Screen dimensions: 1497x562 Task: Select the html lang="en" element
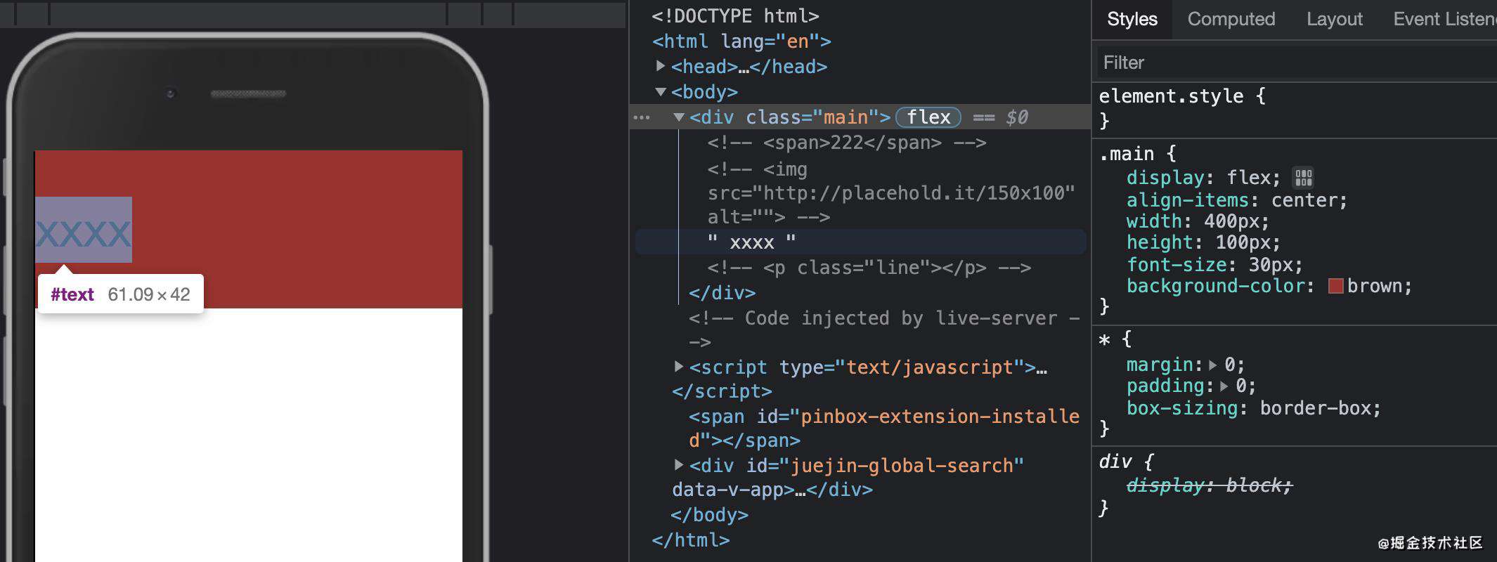pos(741,41)
